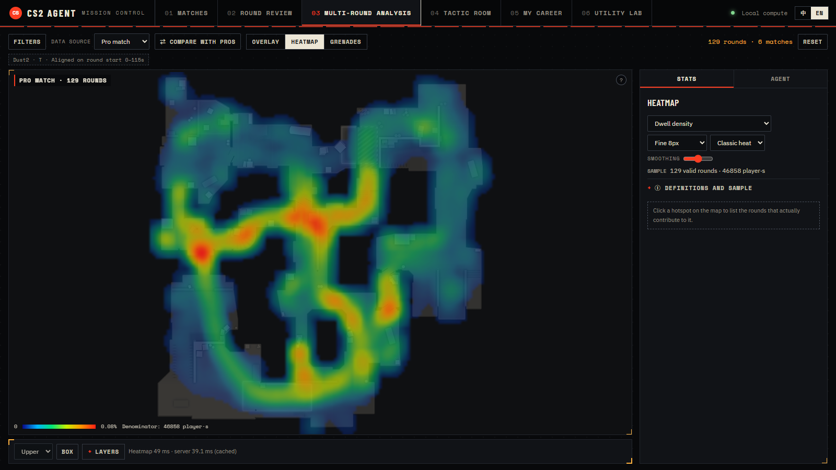836x470 pixels.
Task: Select the Grenades view mode
Action: (345, 42)
